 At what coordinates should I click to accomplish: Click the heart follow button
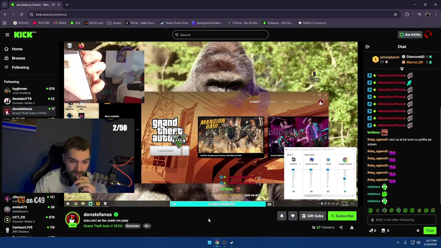pyautogui.click(x=293, y=216)
